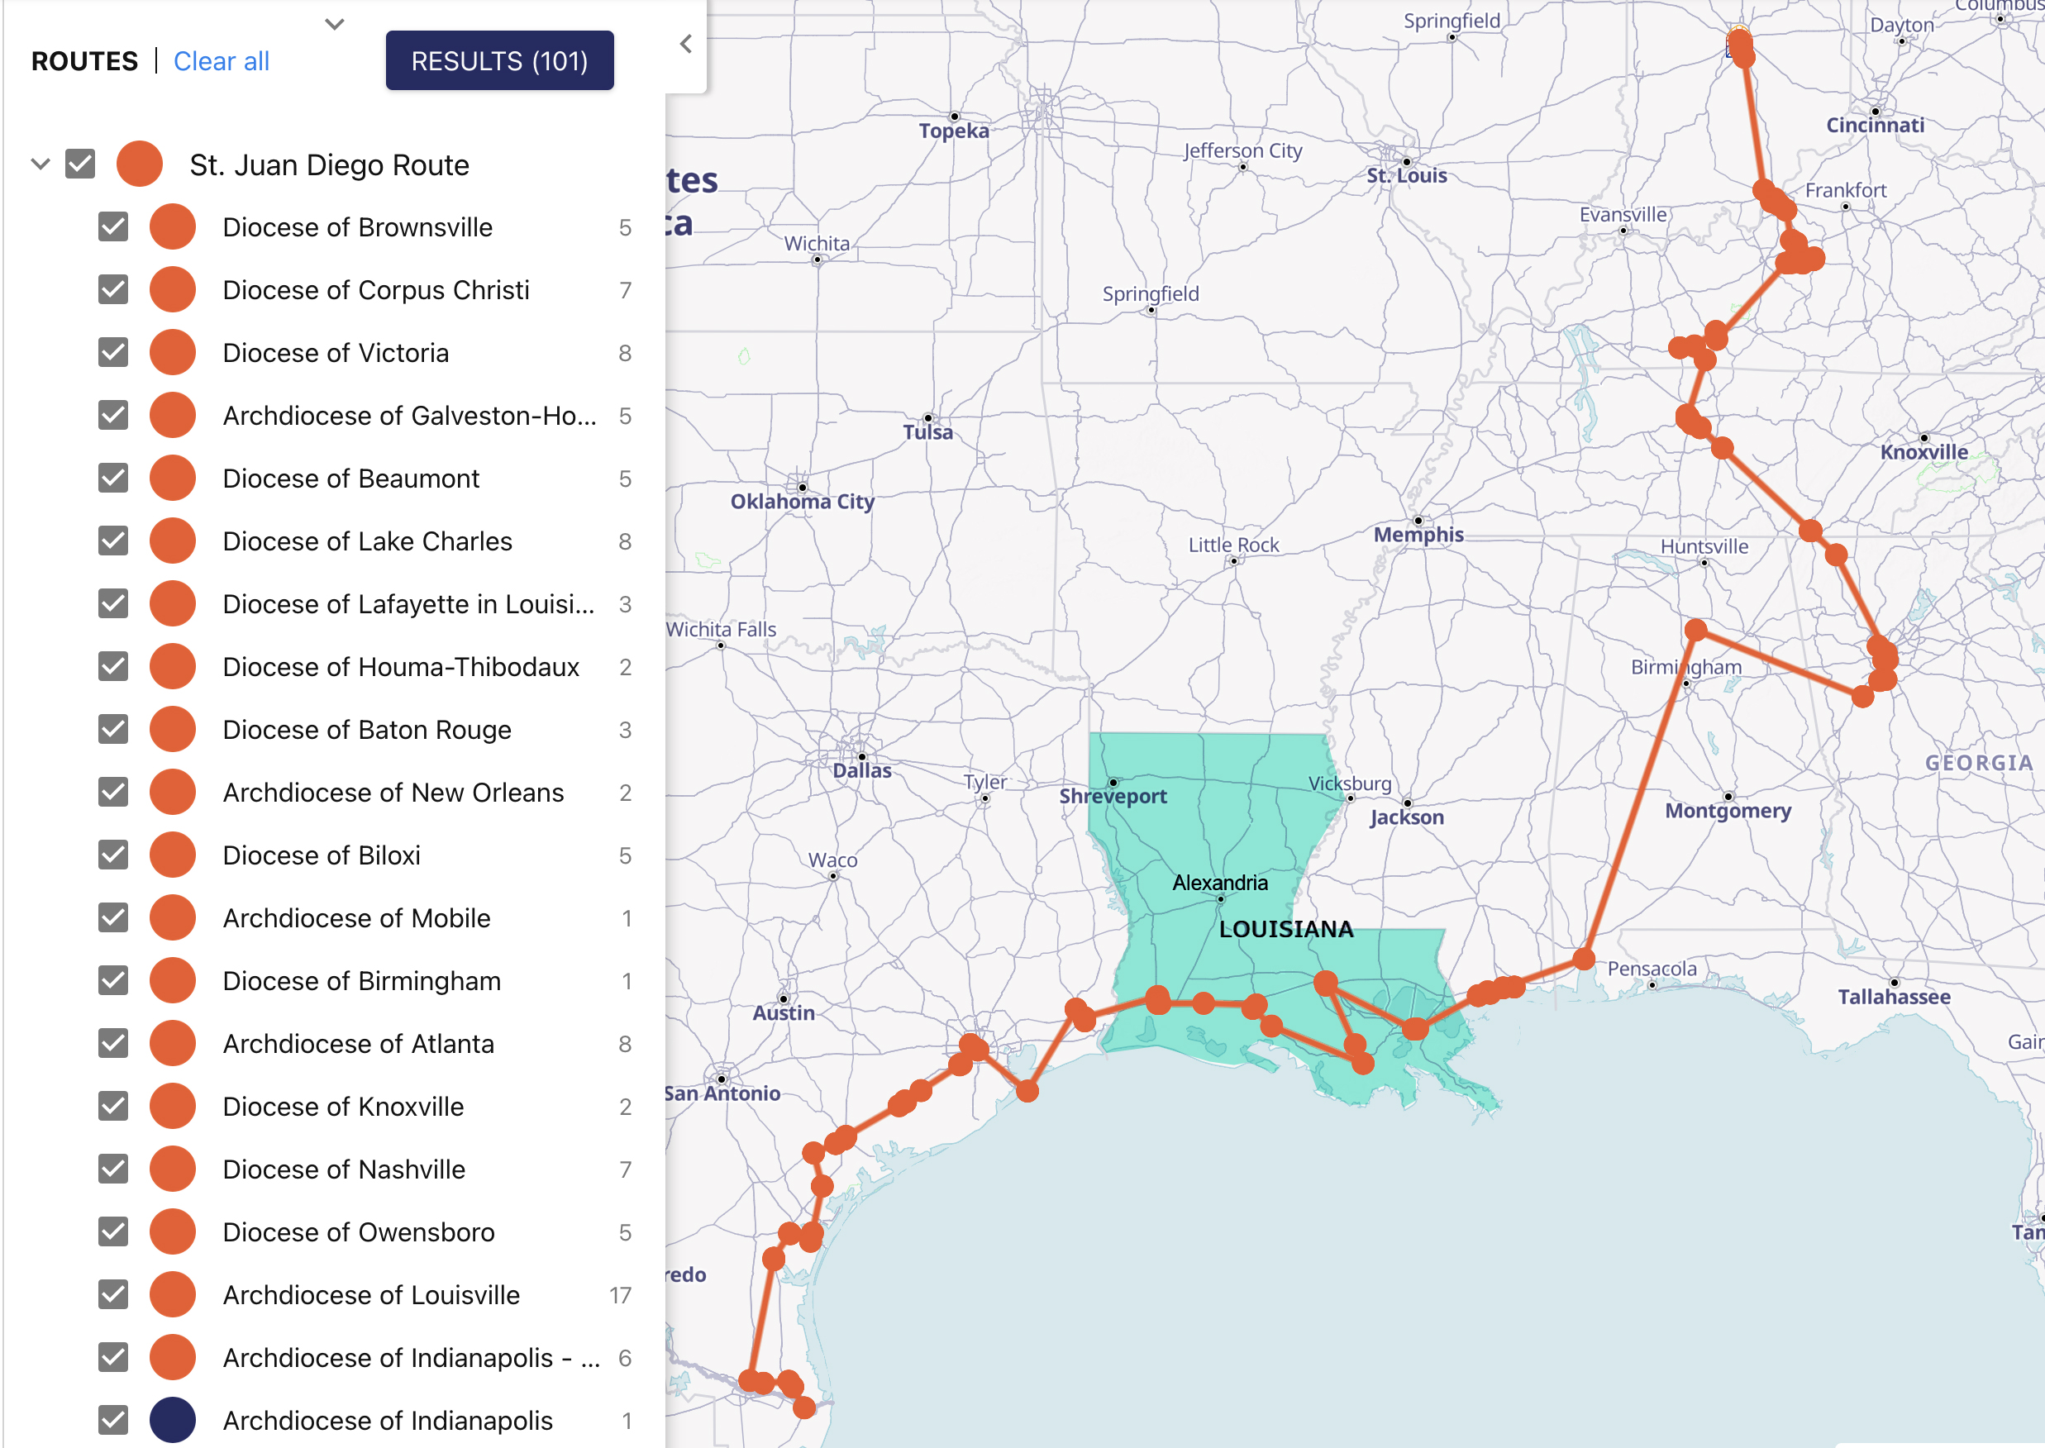
Task: Toggle the Archdiocese of Atlanta checkbox
Action: click(x=113, y=1043)
